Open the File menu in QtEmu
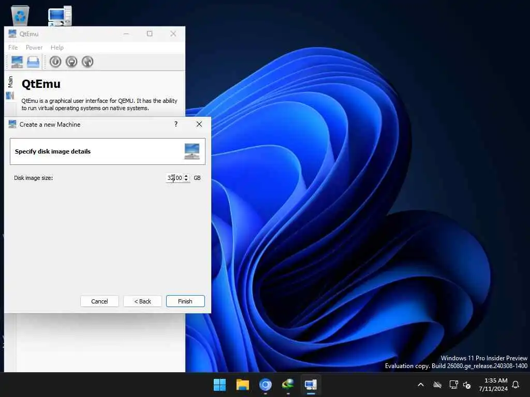 click(13, 47)
